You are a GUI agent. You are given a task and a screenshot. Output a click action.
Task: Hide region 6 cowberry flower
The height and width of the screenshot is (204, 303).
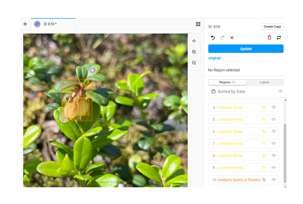(x=274, y=132)
